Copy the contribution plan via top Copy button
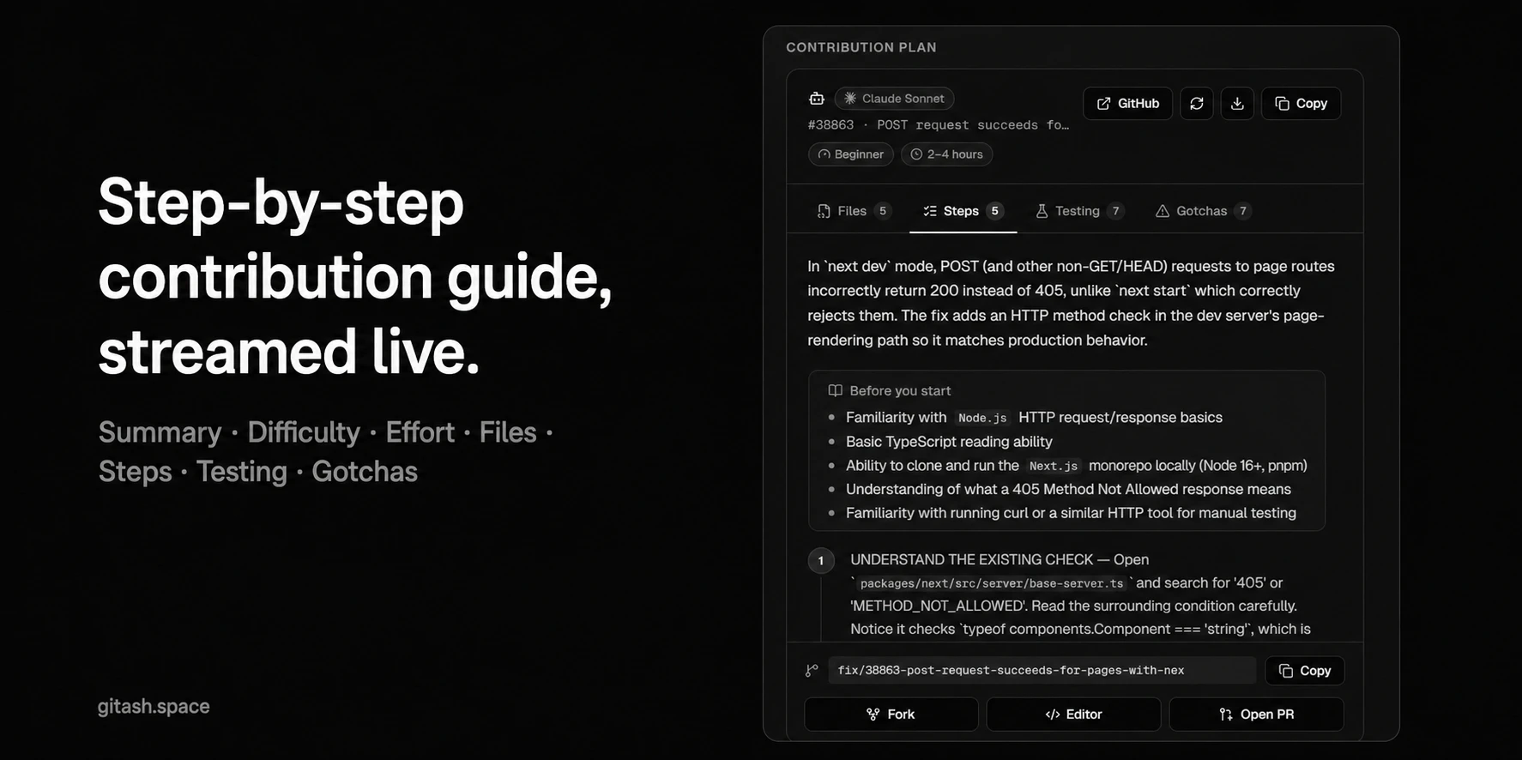Screen dimensions: 1522x760 click(1301, 103)
